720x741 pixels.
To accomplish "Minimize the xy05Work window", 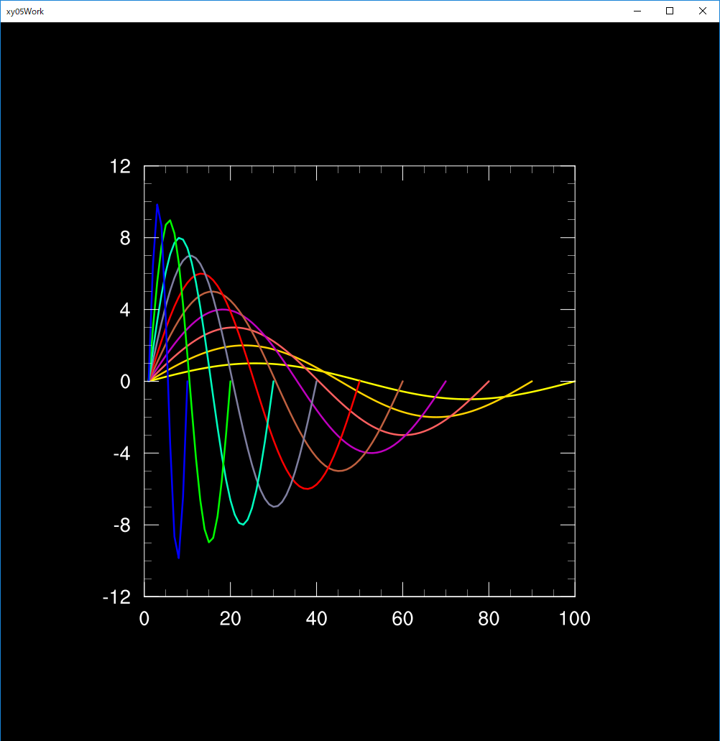I will click(x=636, y=11).
